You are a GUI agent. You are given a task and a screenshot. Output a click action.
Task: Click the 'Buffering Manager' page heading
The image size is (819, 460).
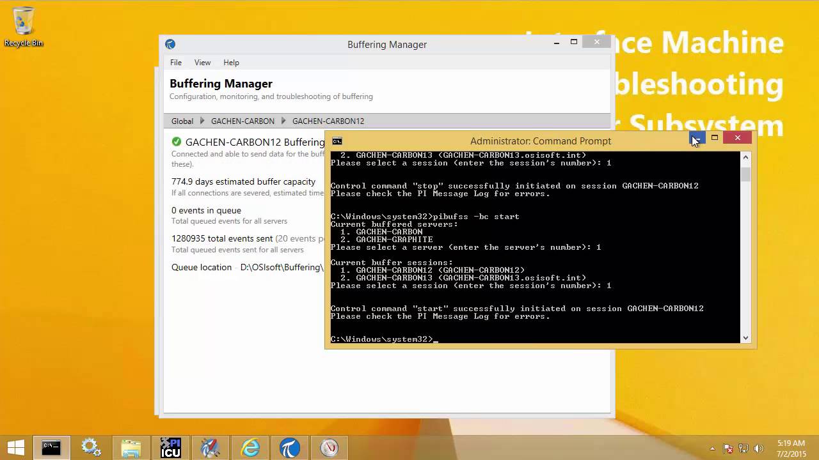[x=221, y=84]
